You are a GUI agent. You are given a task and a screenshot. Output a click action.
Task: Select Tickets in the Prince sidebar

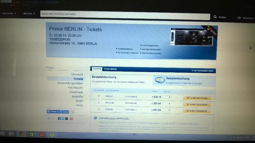tap(78, 79)
